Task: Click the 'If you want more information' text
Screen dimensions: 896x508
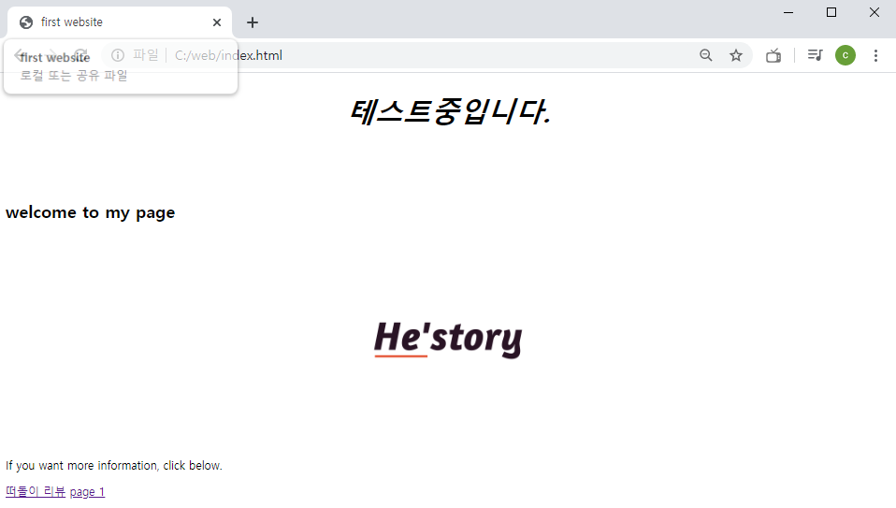Action: 114,466
